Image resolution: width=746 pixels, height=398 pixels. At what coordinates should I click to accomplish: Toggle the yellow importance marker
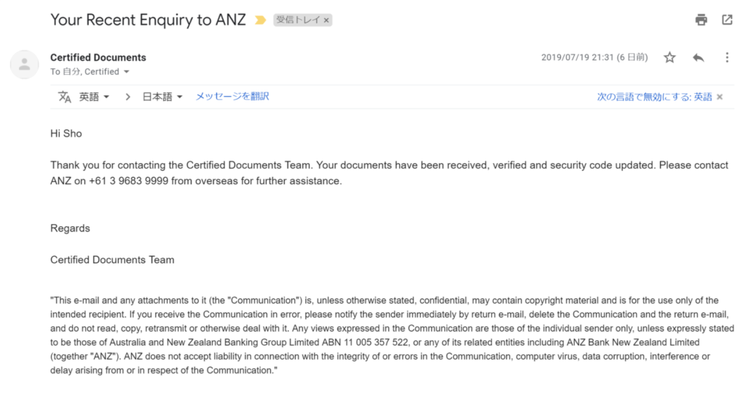coord(260,20)
